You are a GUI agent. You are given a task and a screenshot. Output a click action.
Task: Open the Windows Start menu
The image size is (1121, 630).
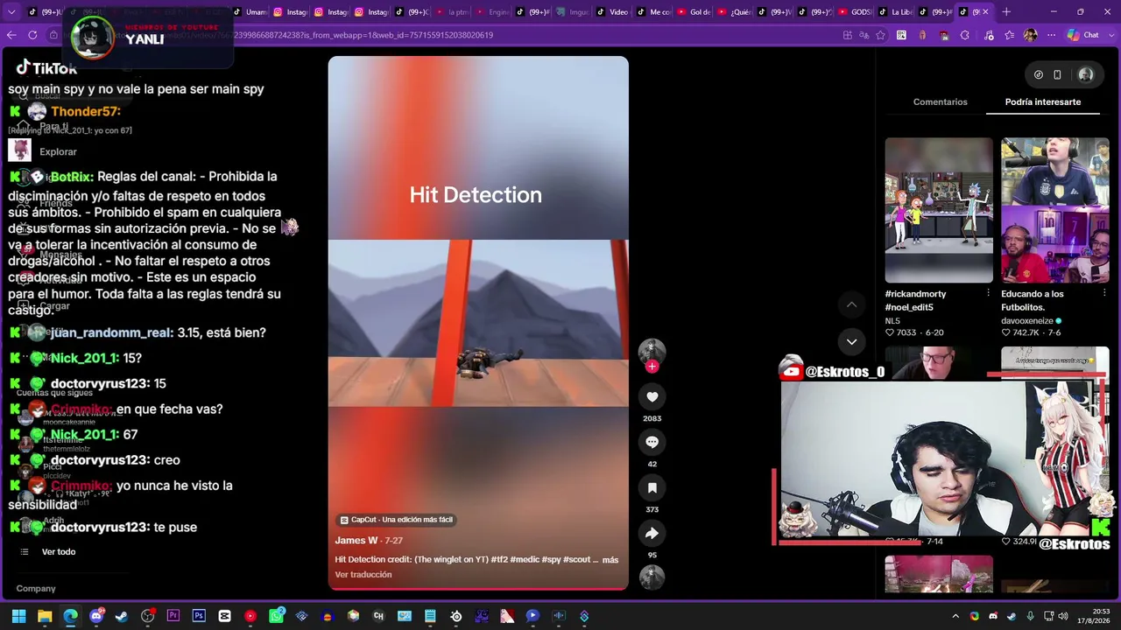pos(18,616)
